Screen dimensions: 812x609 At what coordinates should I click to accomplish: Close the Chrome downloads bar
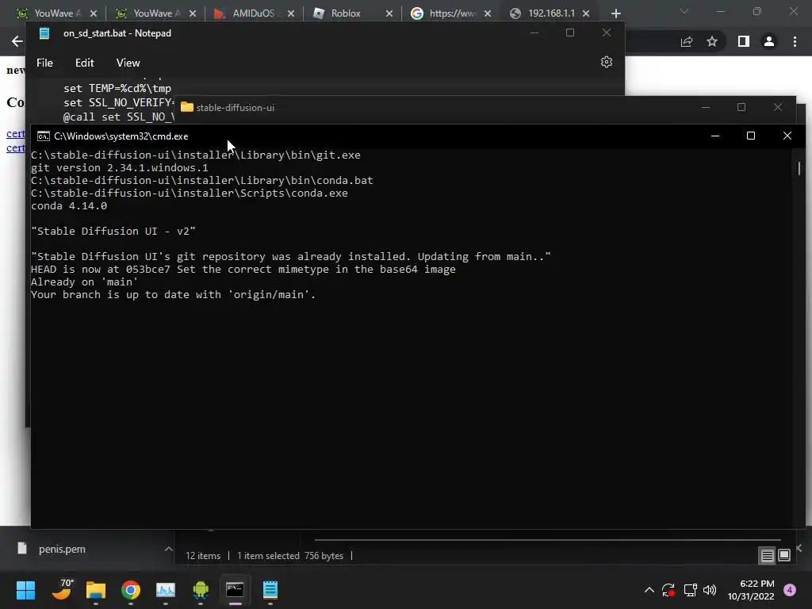click(799, 548)
